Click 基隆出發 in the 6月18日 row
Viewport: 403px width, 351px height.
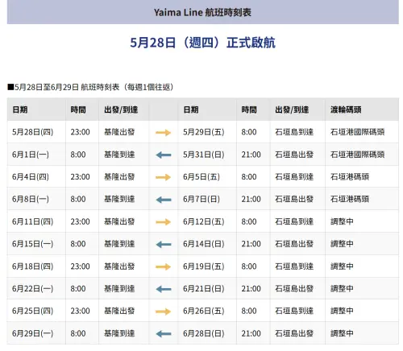click(x=119, y=266)
